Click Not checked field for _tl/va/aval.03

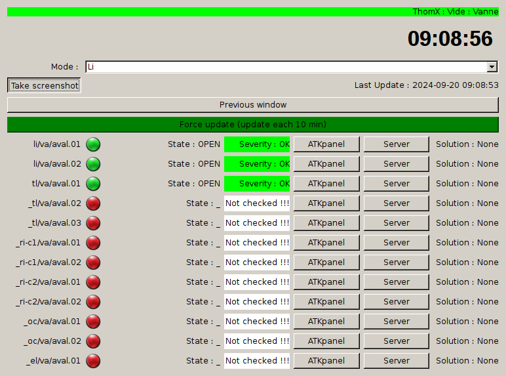(257, 223)
